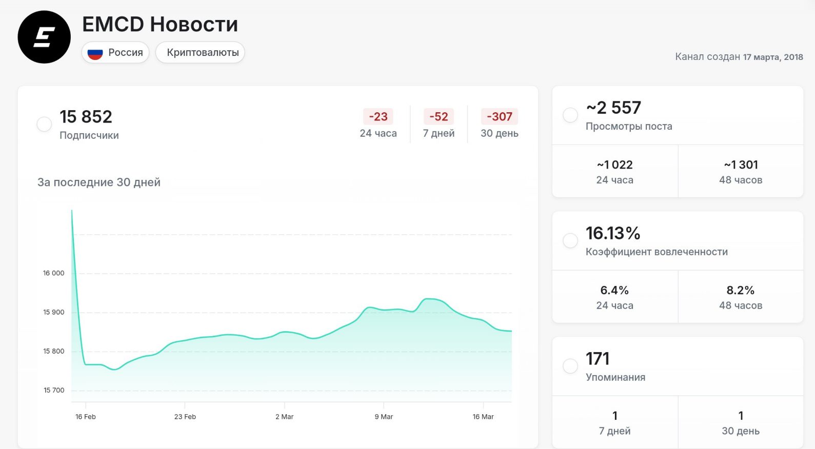Image resolution: width=815 pixels, height=449 pixels.
Task: Click the Коэффициент вовлеченности label
Action: 657,252
